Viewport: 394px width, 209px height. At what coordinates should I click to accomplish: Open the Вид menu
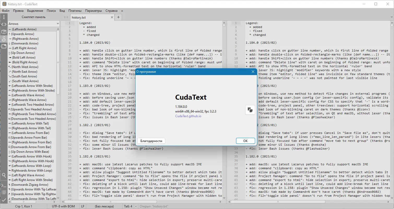[x=62, y=11]
